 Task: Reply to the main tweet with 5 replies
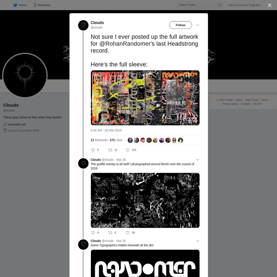coord(93,150)
